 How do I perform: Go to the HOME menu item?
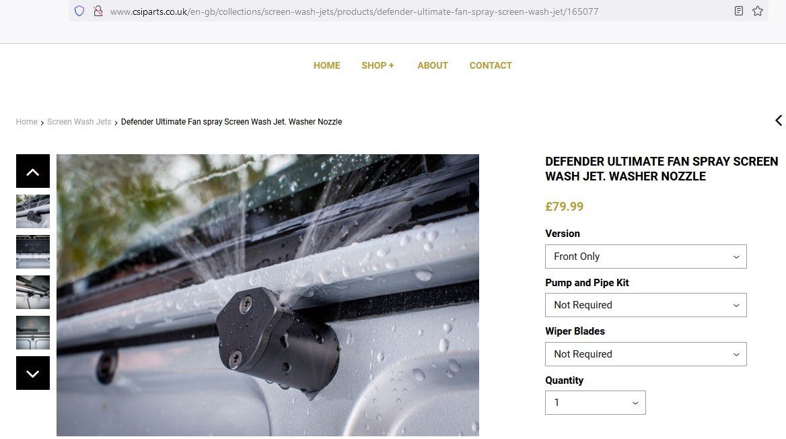coord(327,65)
